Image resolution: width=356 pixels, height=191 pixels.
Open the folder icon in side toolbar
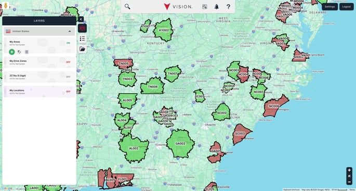click(x=82, y=49)
